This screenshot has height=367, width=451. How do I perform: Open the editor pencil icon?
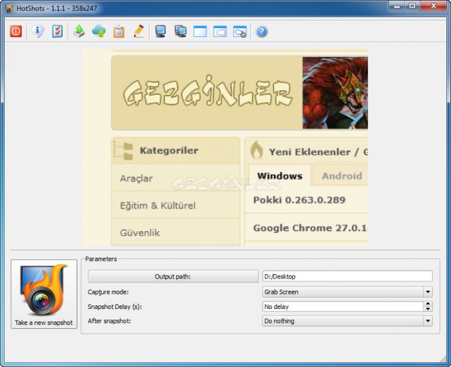[139, 31]
